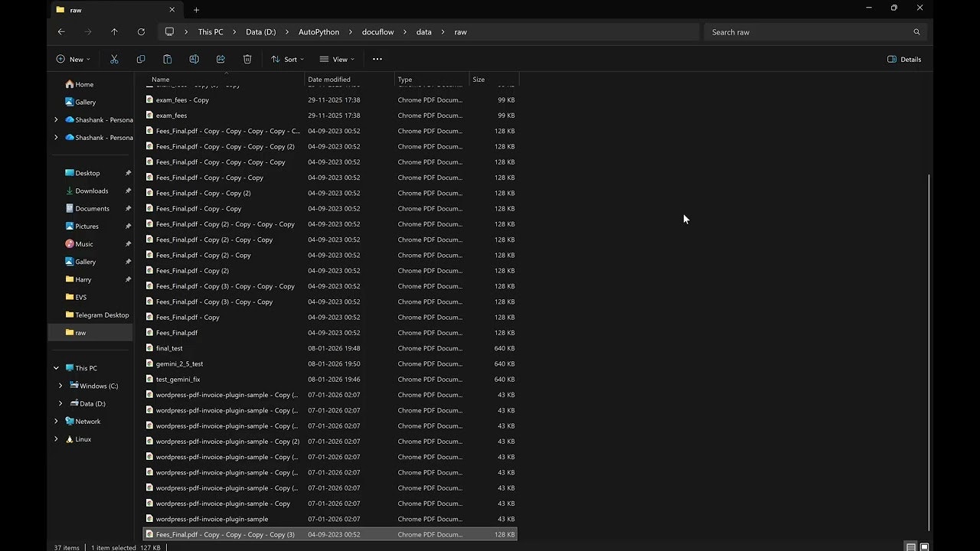Click This PC in the address breadcrumb
This screenshot has width=980, height=551.
click(x=211, y=32)
